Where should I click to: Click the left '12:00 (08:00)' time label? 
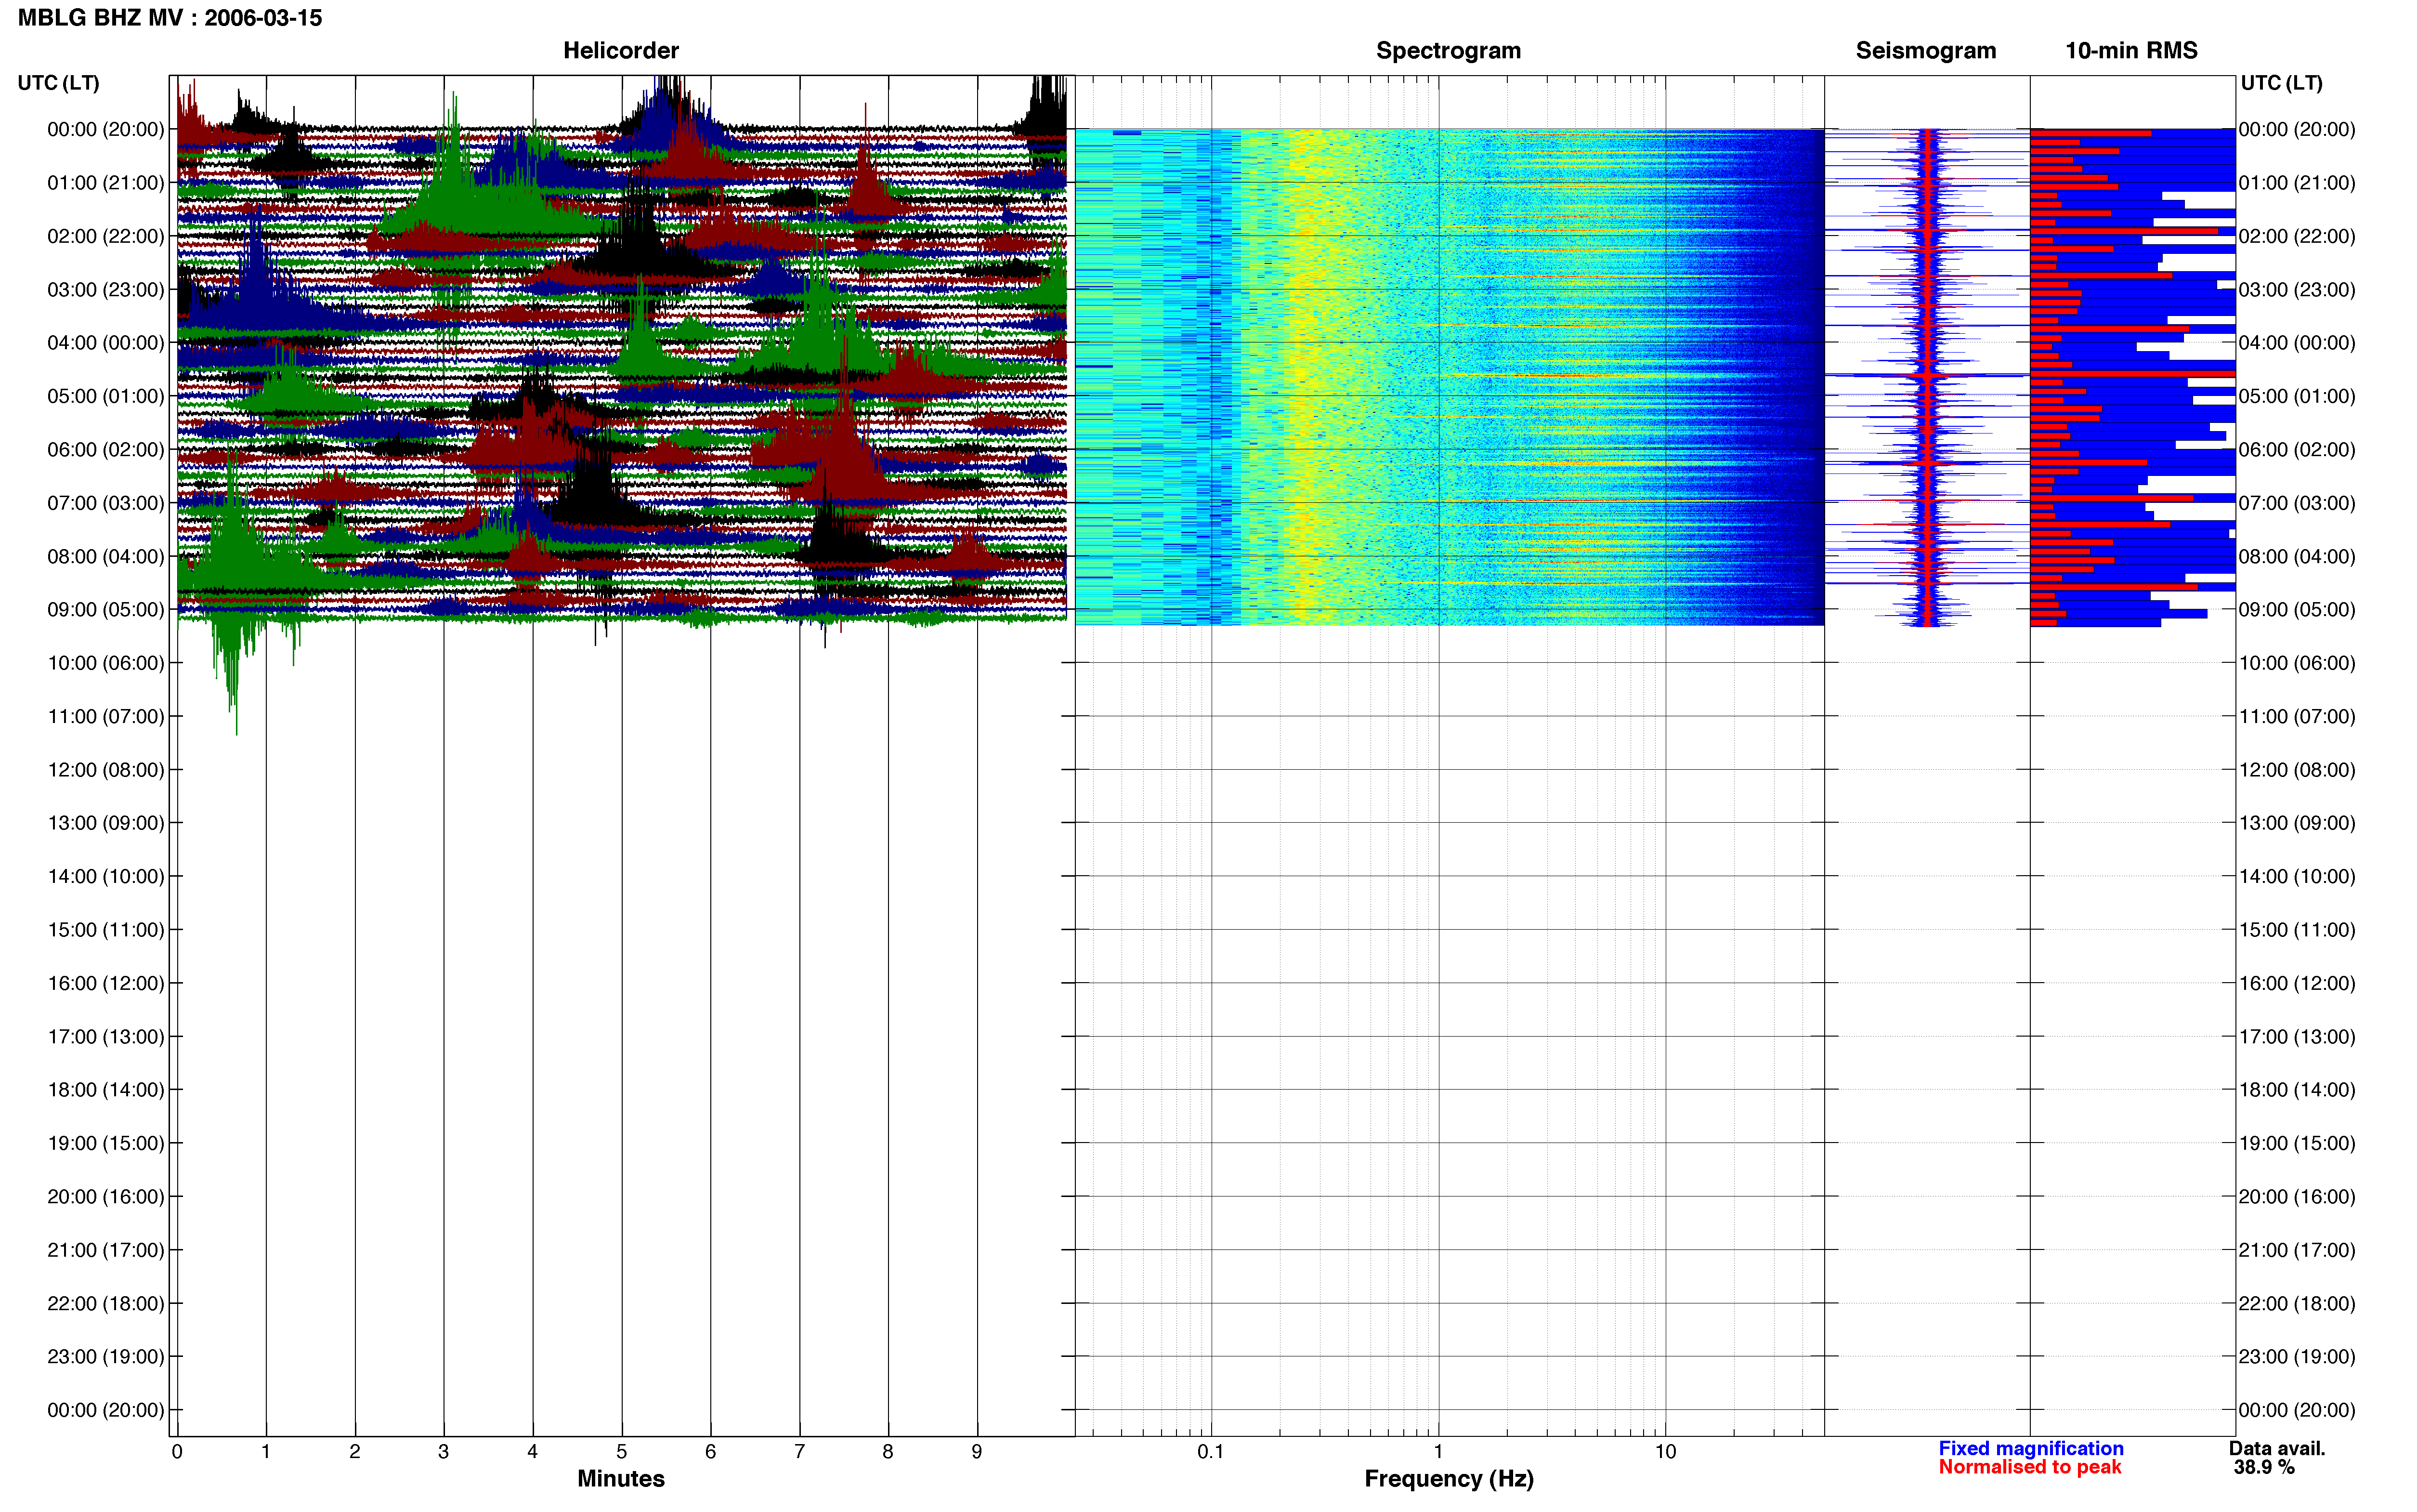click(106, 770)
